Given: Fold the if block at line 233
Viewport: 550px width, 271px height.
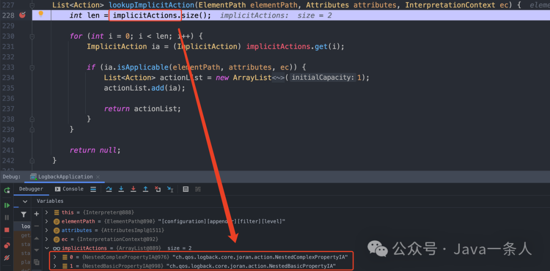Looking at the screenshot, I should (32, 67).
